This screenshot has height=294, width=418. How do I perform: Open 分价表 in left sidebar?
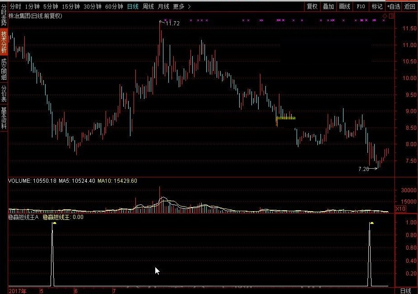[x=4, y=94]
